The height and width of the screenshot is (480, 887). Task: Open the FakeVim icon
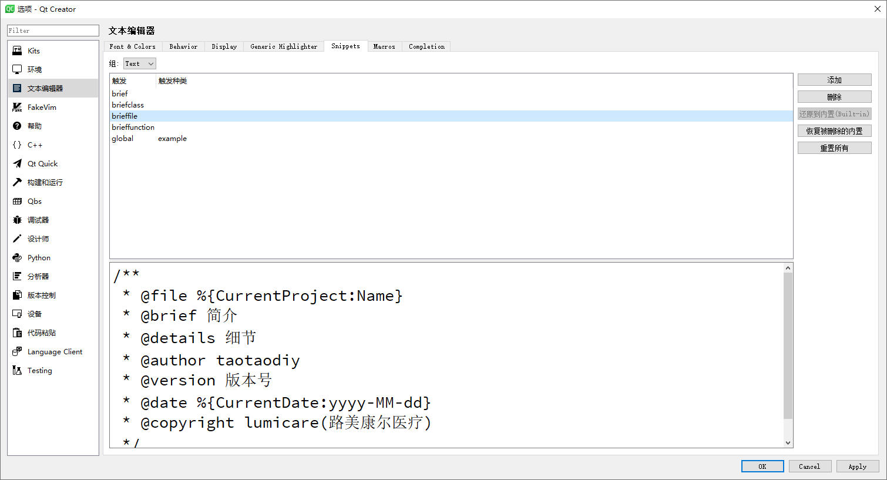coord(17,107)
